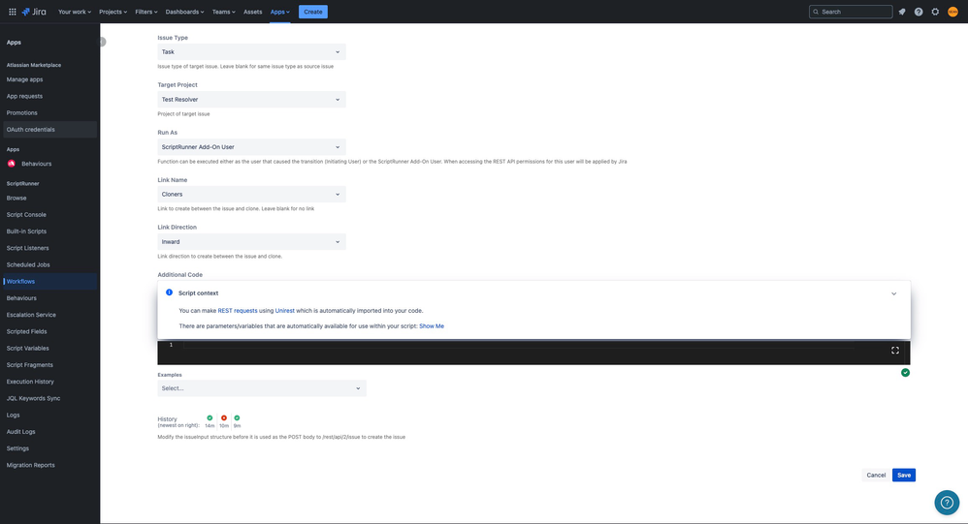Open Manage apps in sidebar
This screenshot has height=524, width=968.
click(x=24, y=79)
